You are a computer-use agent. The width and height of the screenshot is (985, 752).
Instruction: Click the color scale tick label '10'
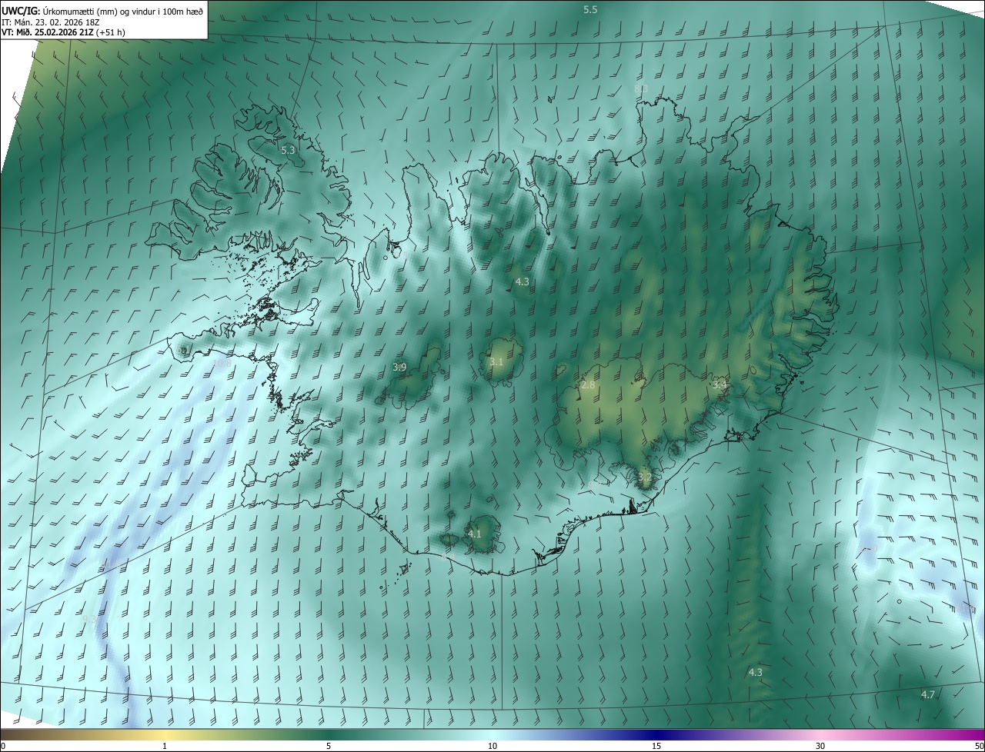492,746
